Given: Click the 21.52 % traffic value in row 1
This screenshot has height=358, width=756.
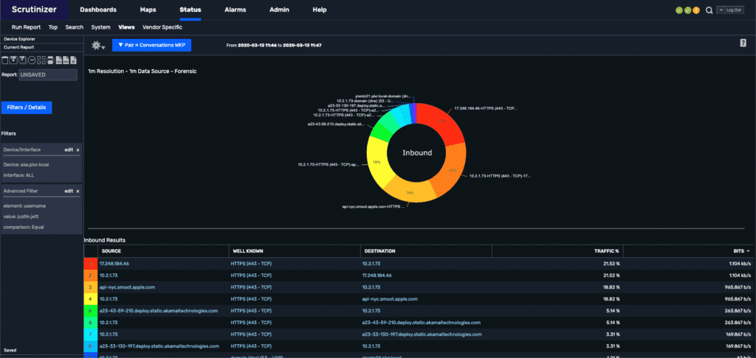Looking at the screenshot, I should click(610, 264).
